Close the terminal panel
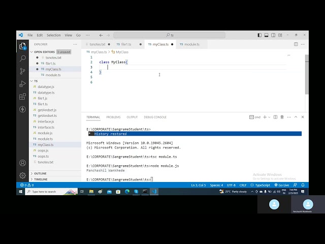The width and height of the screenshot is (325, 244). point(303,117)
